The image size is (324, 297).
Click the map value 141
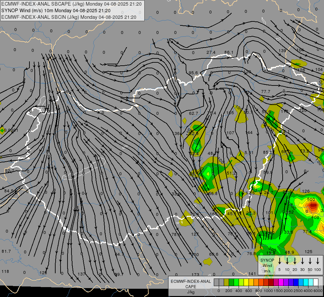pos(252,274)
